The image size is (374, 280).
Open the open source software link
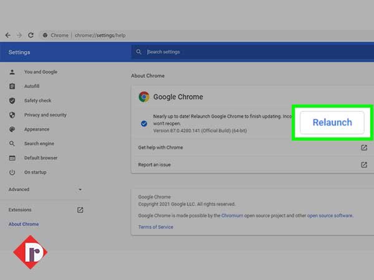pyautogui.click(x=330, y=215)
